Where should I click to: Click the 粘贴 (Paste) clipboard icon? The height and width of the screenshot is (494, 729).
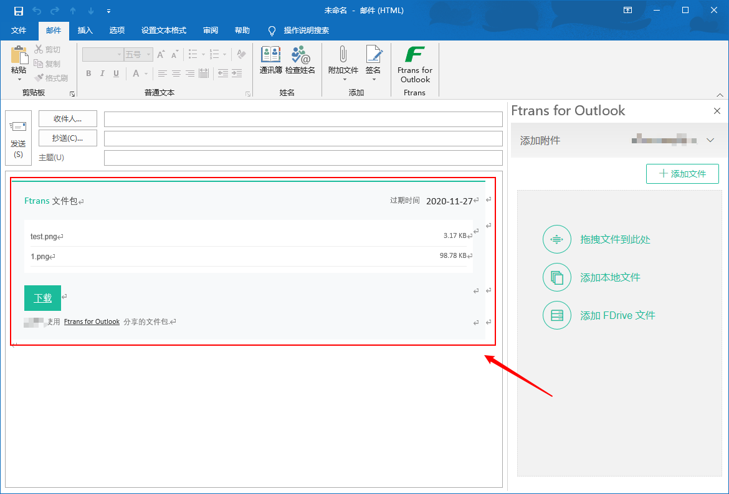19,55
